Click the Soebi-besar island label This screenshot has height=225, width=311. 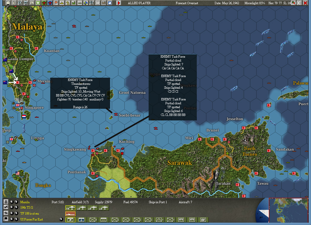pos(130,115)
